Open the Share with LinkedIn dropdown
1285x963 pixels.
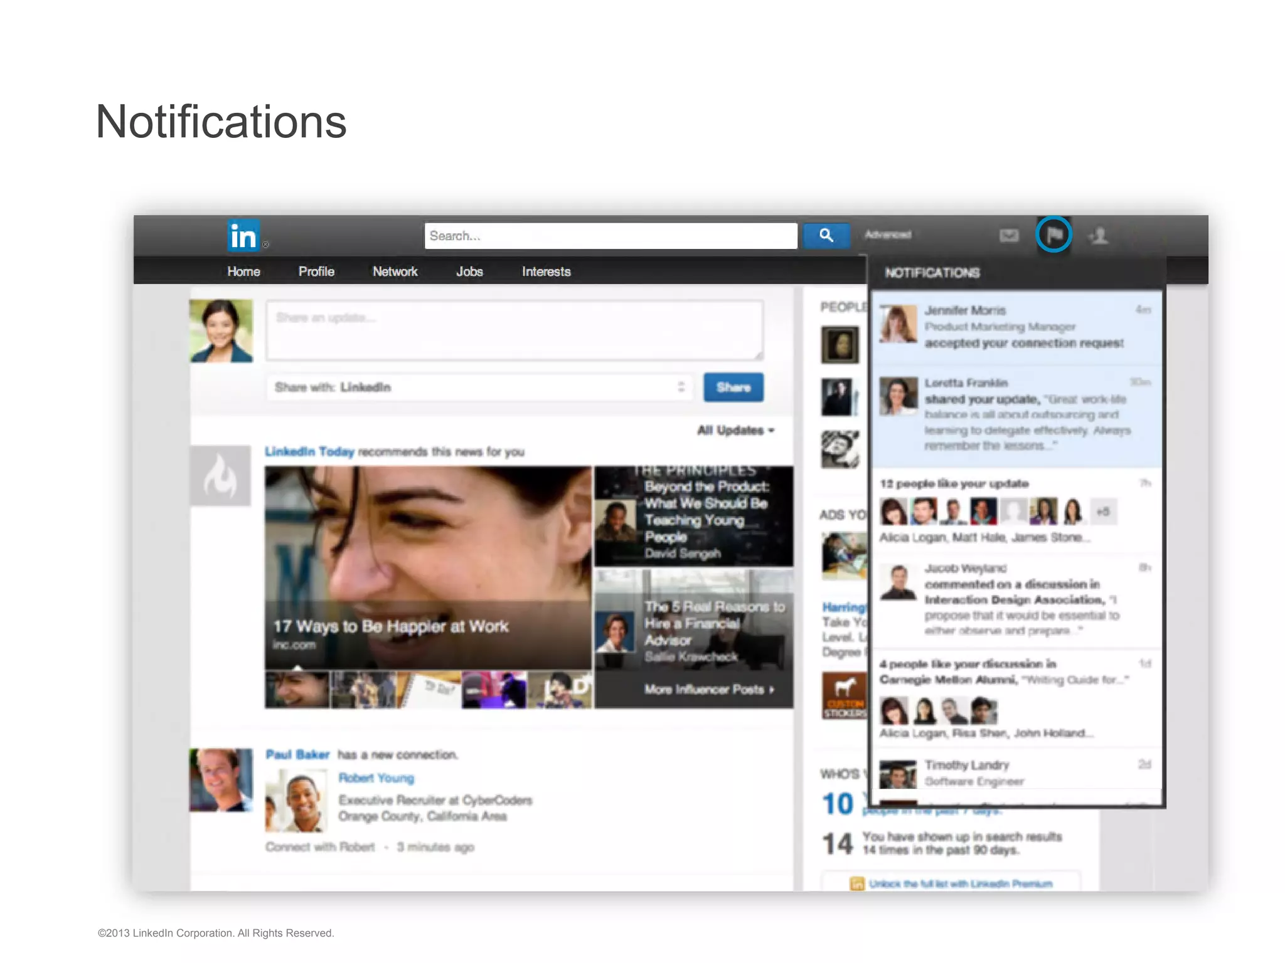tap(480, 387)
